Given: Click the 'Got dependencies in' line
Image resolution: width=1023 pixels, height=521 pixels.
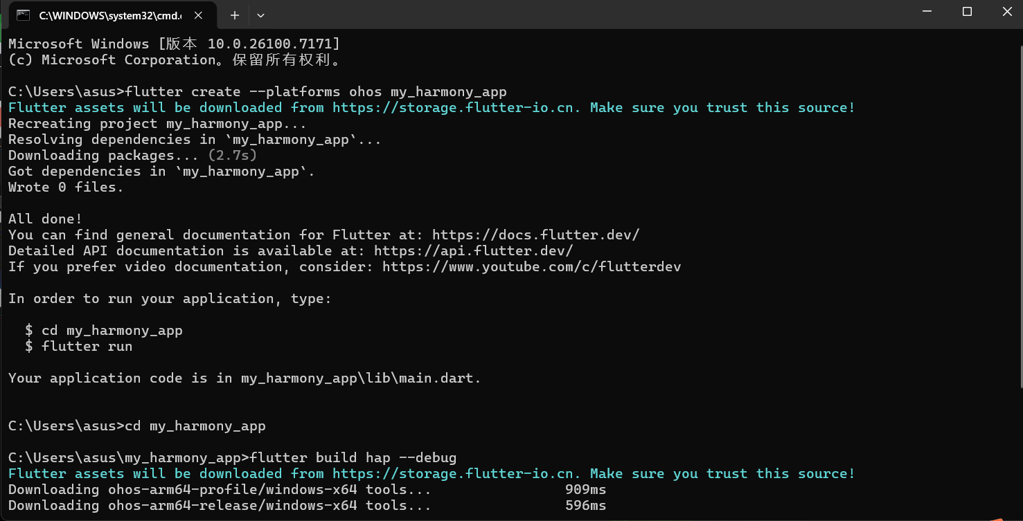Looking at the screenshot, I should tap(161, 171).
